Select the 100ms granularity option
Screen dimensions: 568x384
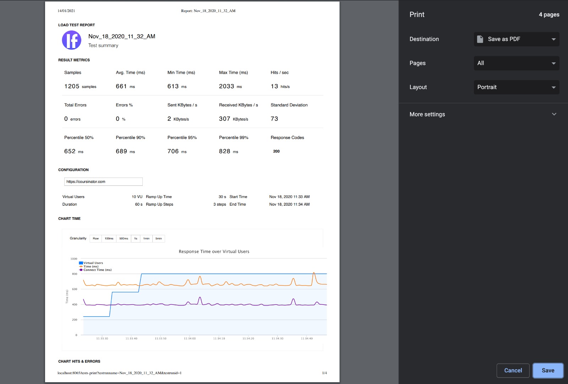[109, 239]
